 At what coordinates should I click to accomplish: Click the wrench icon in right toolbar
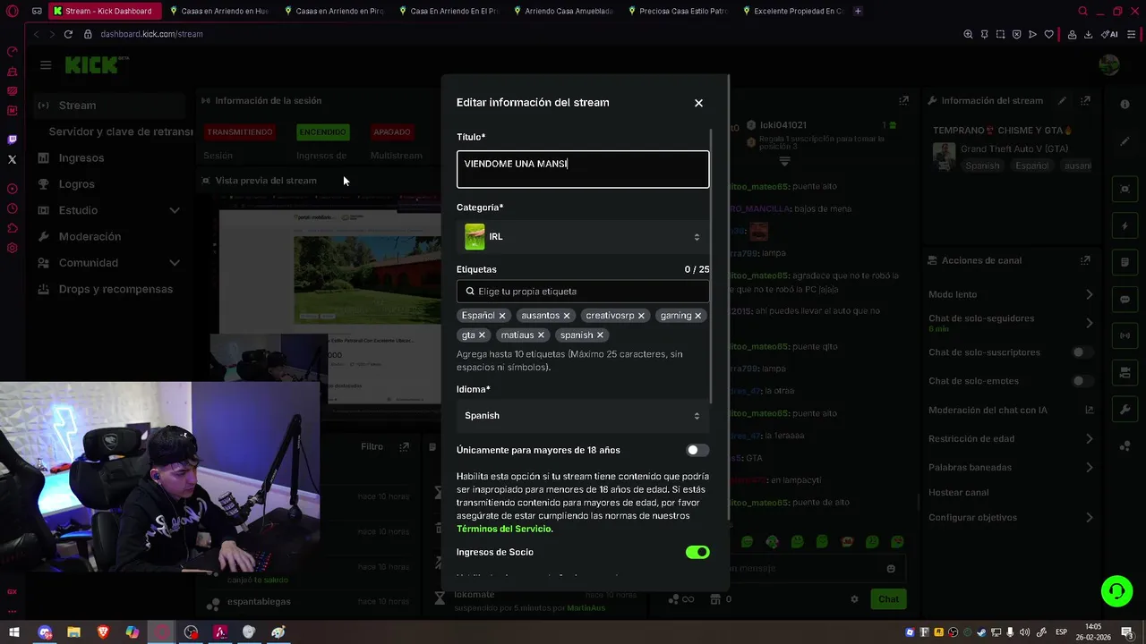pos(1125,410)
